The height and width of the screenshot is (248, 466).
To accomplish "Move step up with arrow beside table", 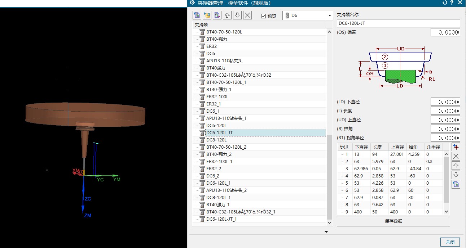I will pos(456,166).
